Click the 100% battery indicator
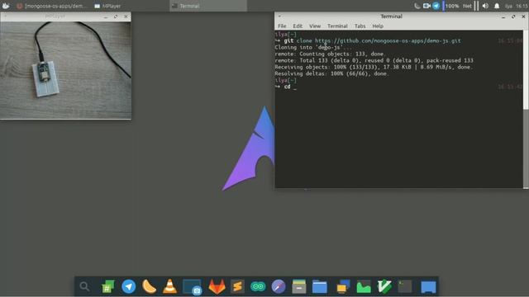 (x=450, y=6)
